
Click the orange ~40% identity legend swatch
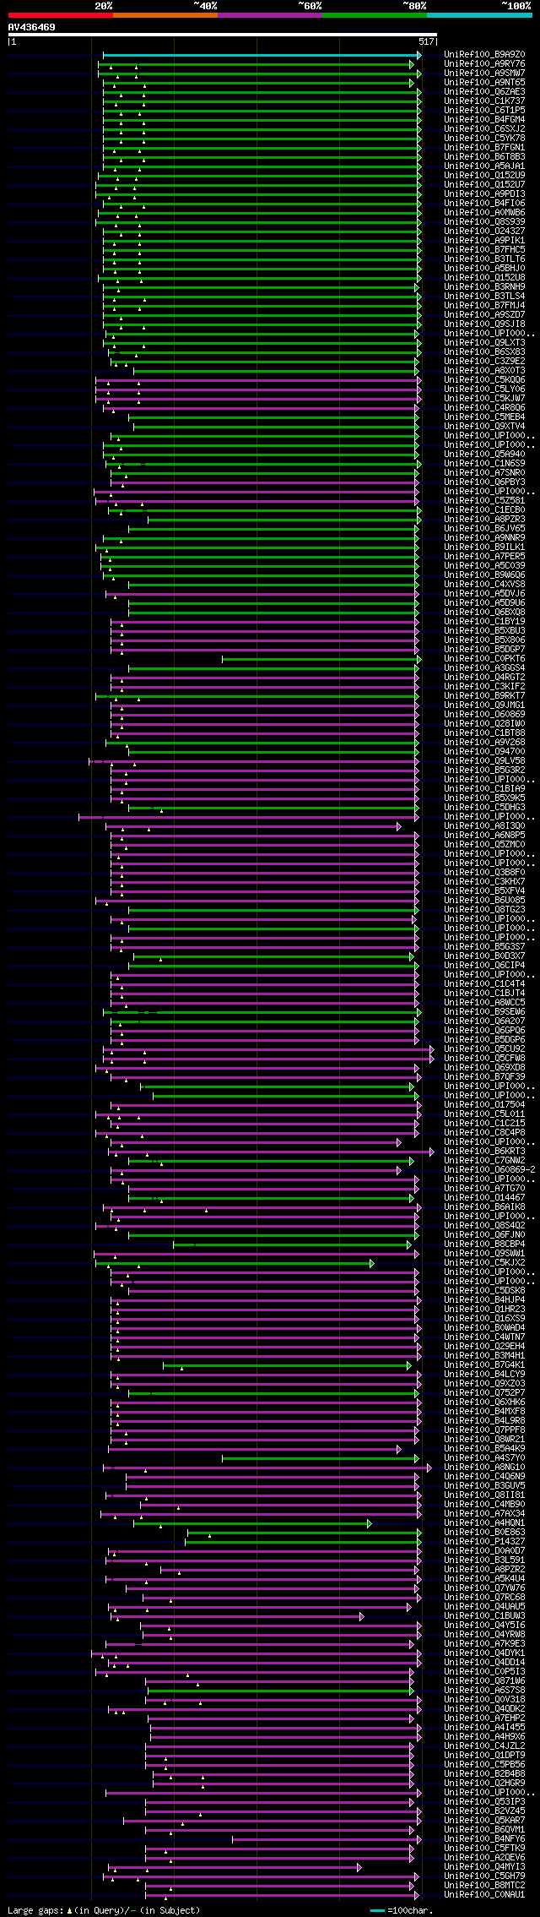pyautogui.click(x=165, y=15)
